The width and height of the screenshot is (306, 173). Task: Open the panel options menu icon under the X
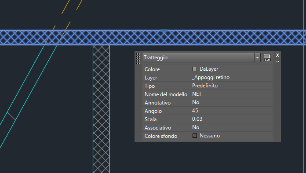tap(277, 61)
